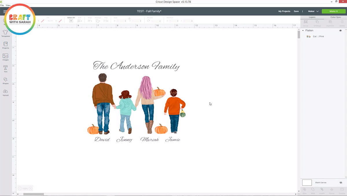Switch to the Color Sync tab
This screenshot has width=347, height=196.
(335, 17)
